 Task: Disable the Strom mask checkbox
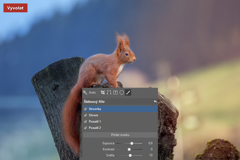(x=85, y=115)
